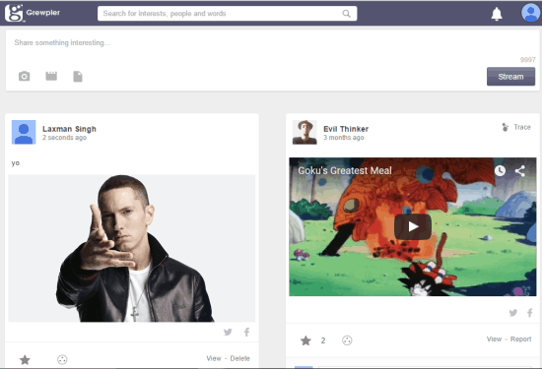The image size is (542, 369).
Task: Open the notifications bell
Action: (497, 14)
